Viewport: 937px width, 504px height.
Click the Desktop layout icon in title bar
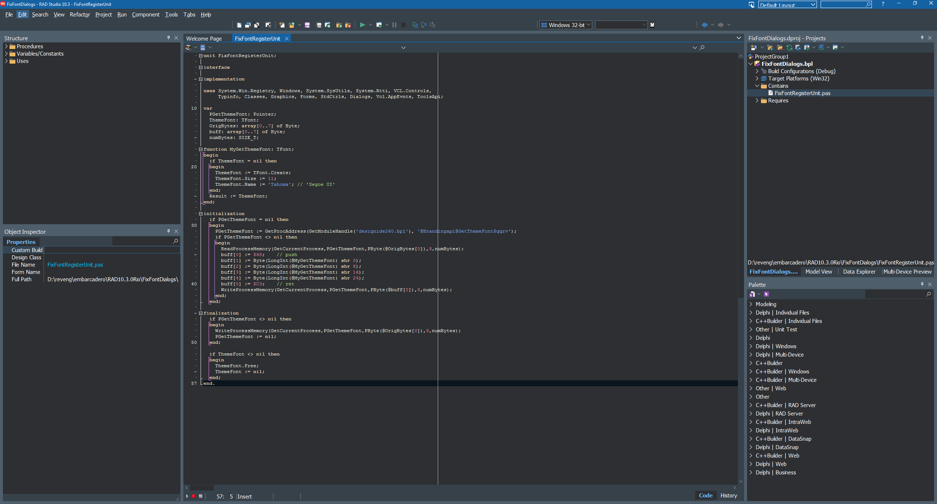(x=751, y=4)
